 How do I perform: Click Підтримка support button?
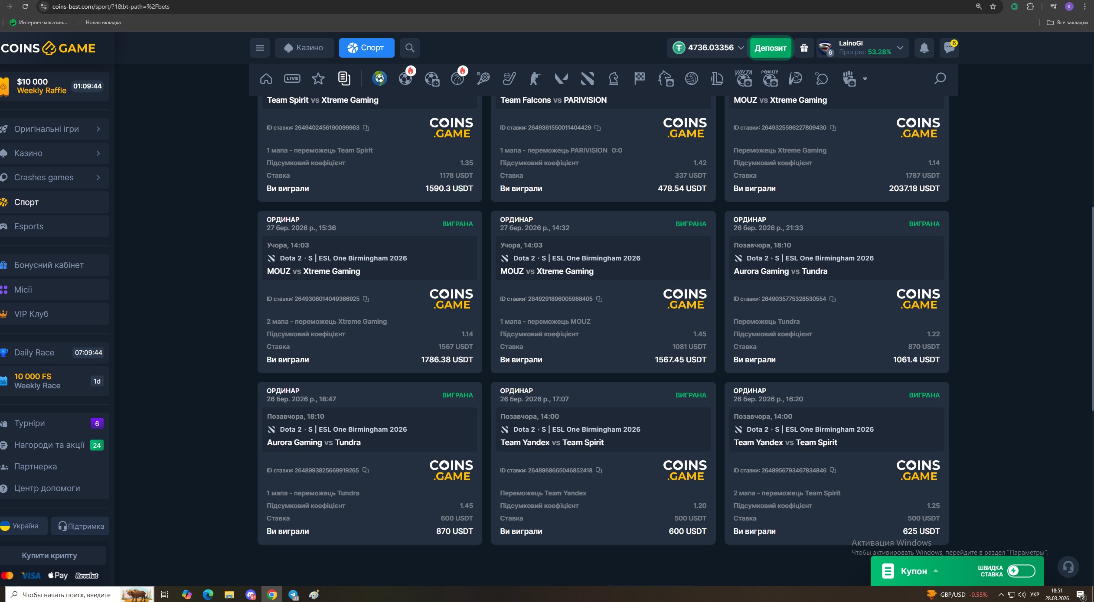(81, 526)
